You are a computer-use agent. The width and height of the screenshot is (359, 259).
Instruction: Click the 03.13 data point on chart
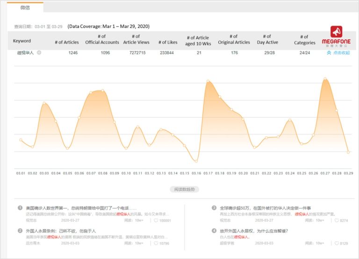click(x=161, y=129)
